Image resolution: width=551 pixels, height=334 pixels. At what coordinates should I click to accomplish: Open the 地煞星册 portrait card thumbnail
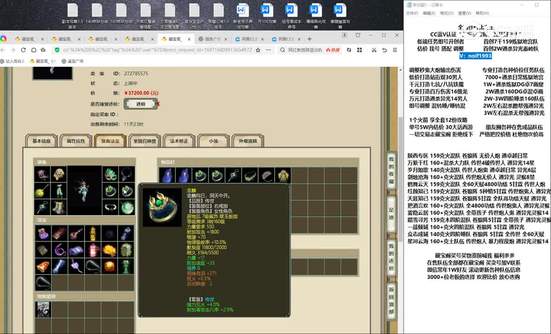click(43, 309)
